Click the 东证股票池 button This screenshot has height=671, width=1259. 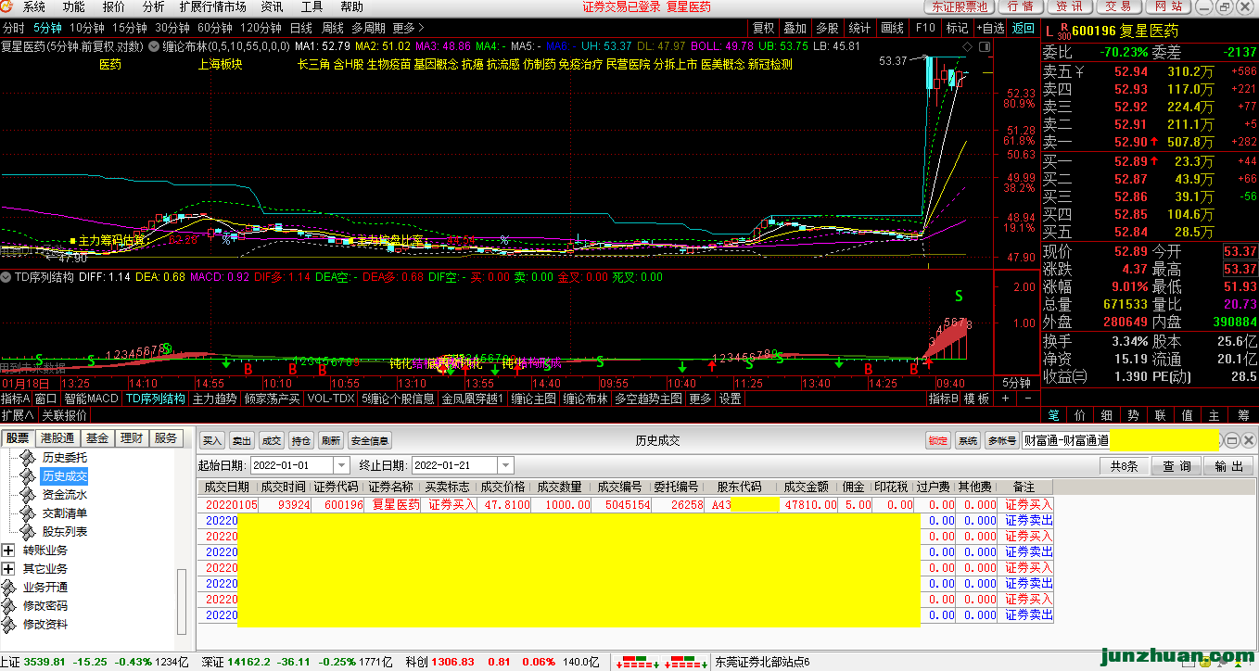[959, 6]
